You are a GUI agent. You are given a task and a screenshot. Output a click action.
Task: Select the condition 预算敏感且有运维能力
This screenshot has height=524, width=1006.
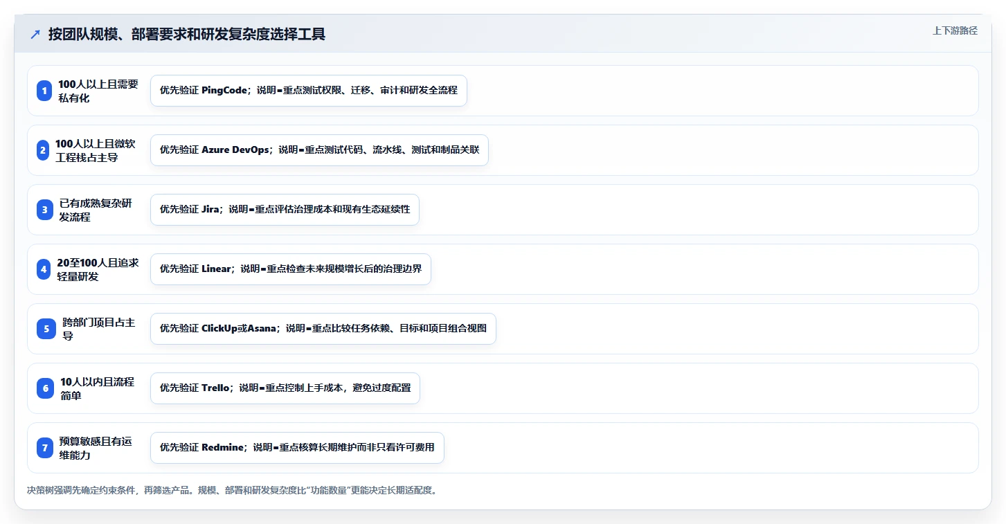[96, 448]
